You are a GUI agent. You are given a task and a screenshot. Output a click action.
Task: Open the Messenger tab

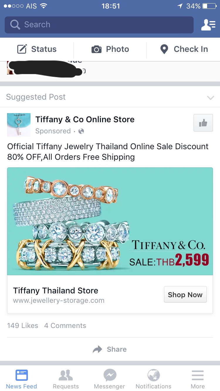[110, 379]
